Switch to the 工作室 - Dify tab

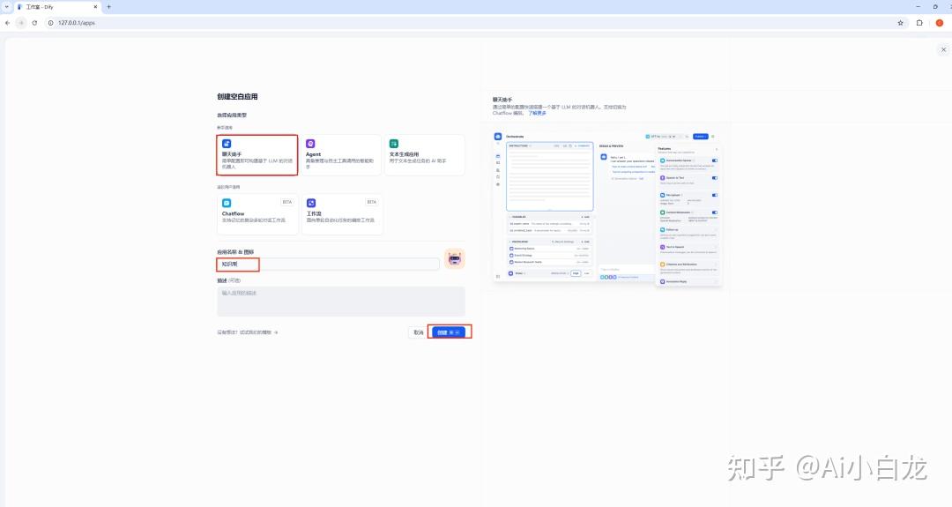53,6
